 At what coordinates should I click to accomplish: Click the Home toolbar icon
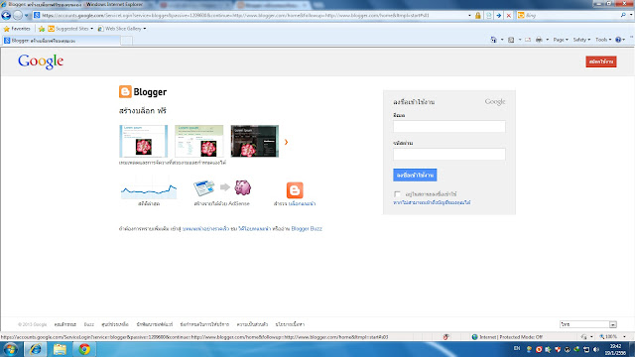[493, 40]
